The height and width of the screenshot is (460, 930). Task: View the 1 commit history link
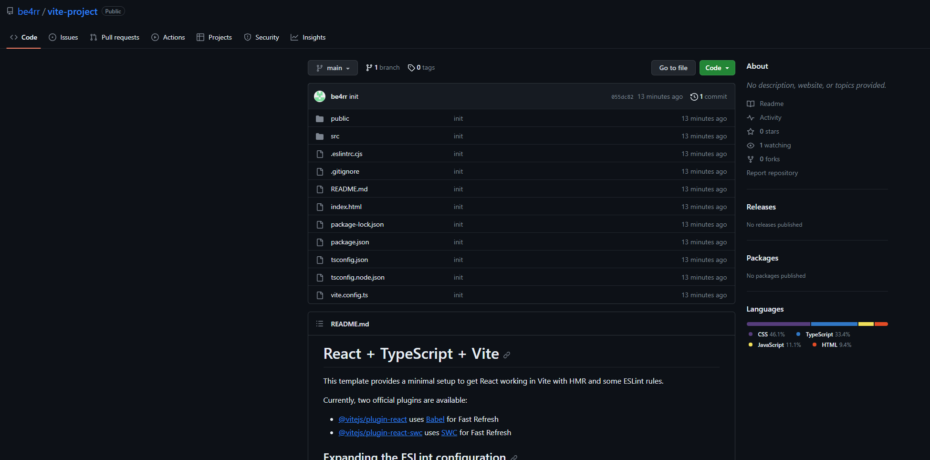(x=709, y=96)
